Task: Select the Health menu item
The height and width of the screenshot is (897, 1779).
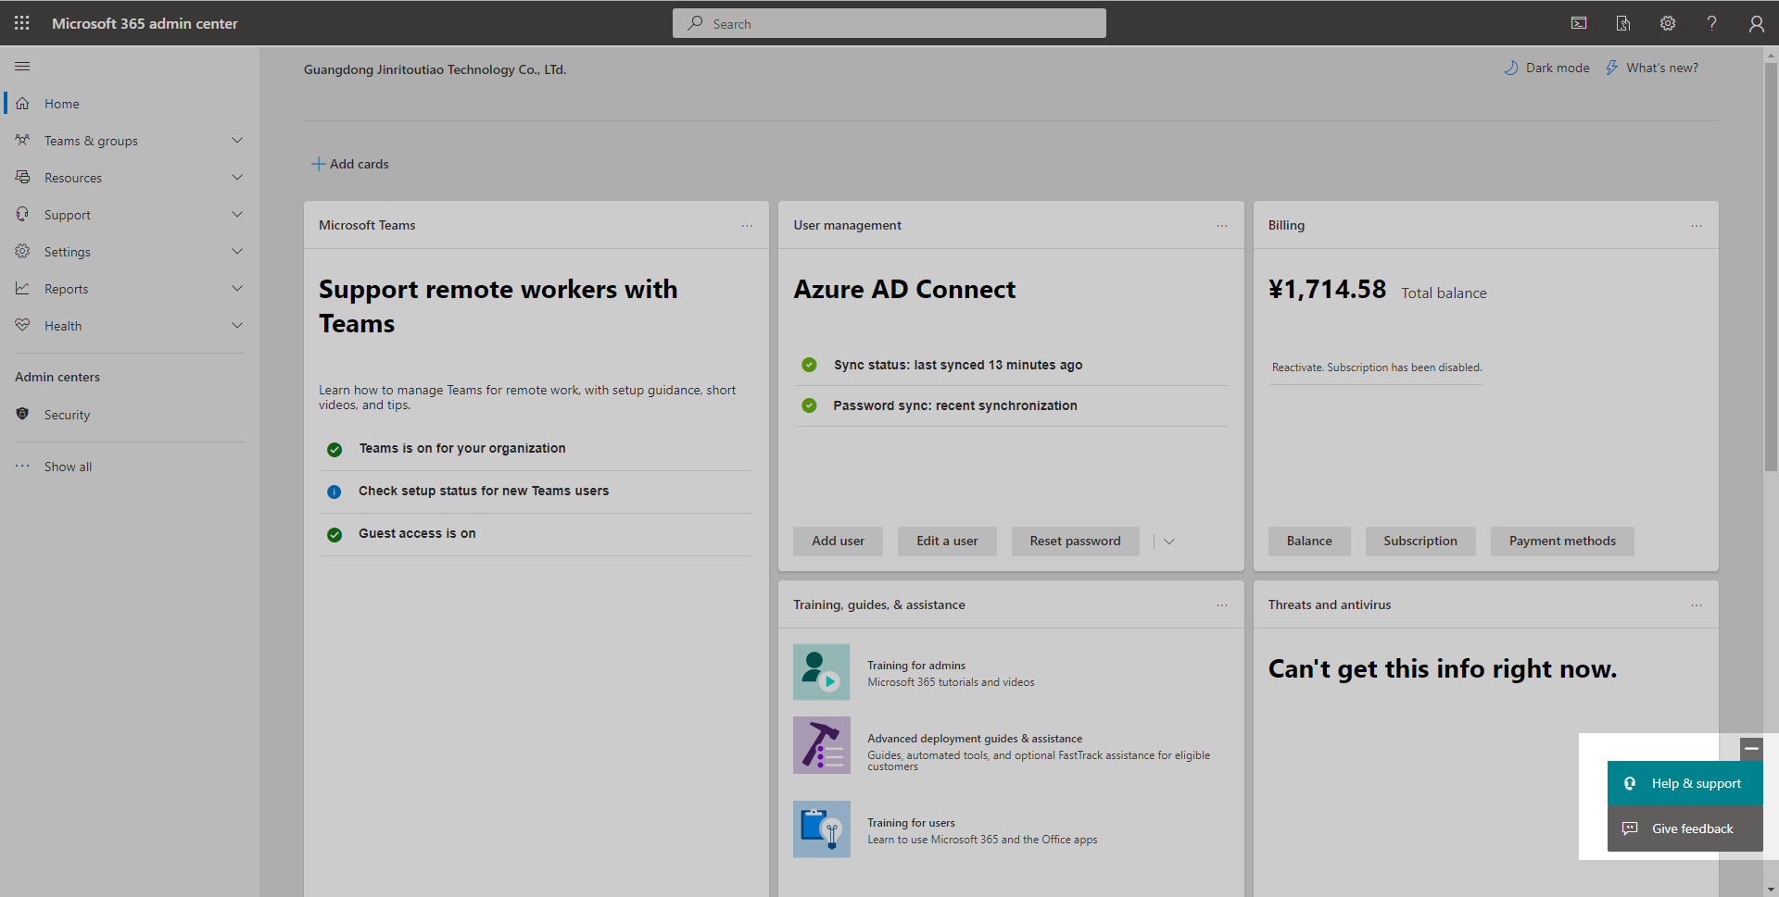Action: coord(63,325)
